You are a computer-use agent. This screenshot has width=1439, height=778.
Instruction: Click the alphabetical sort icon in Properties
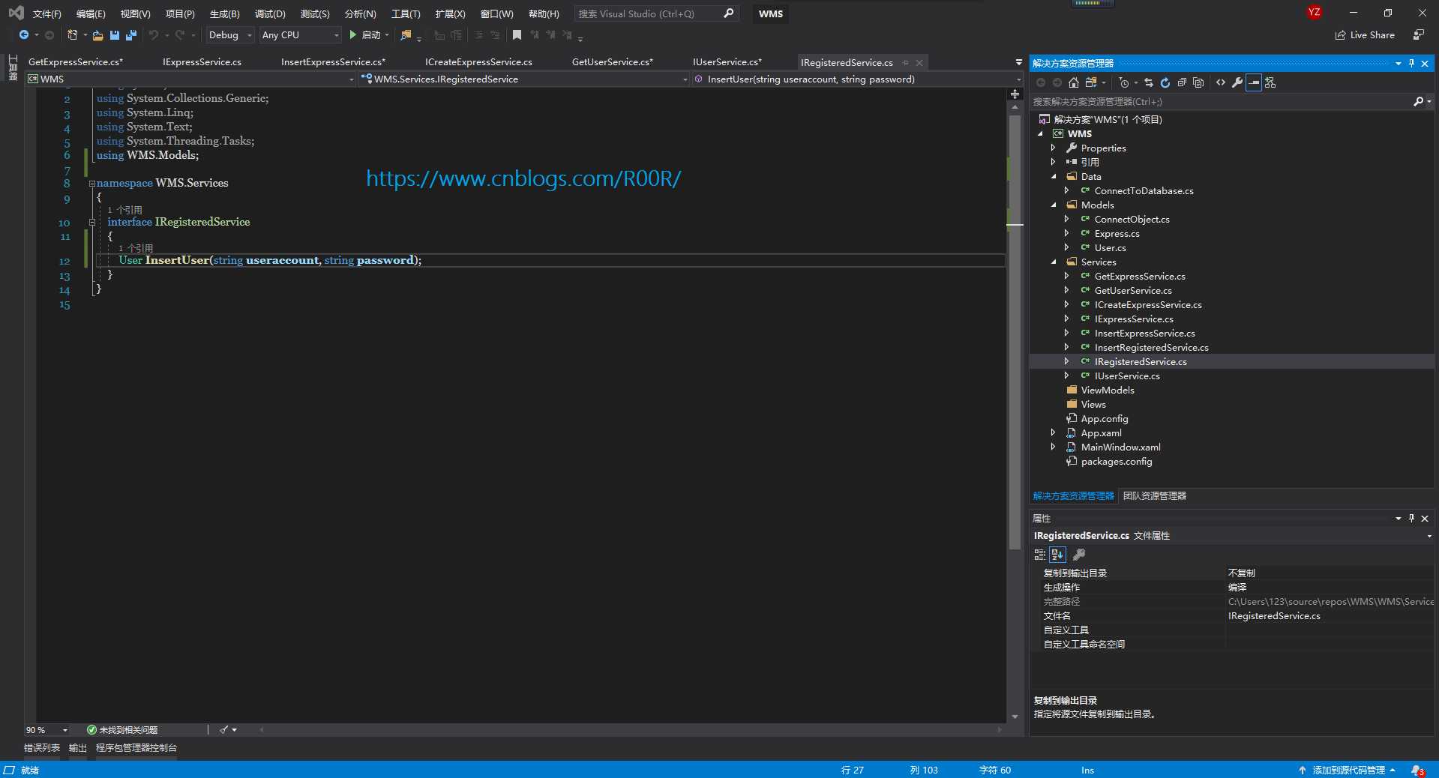1057,555
